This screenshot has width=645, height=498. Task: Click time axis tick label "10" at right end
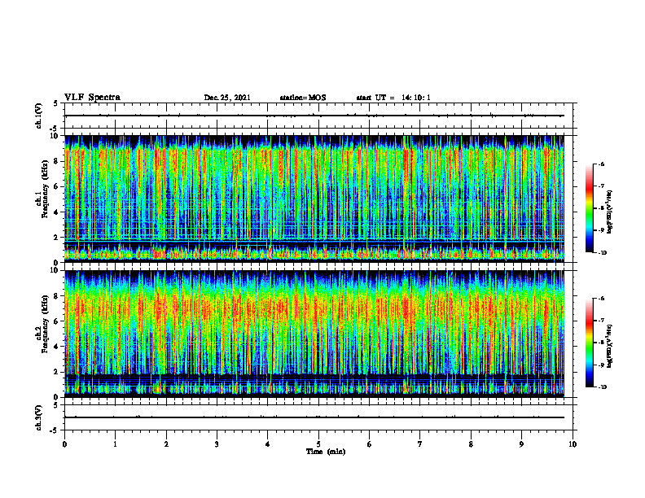(573, 444)
